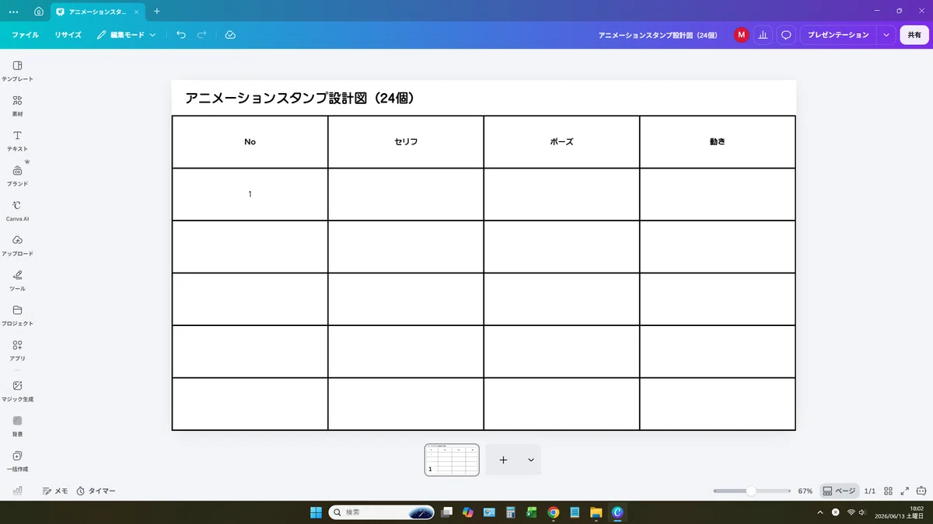Open Windows Start menu
Screen dimensions: 933x524
point(316,512)
